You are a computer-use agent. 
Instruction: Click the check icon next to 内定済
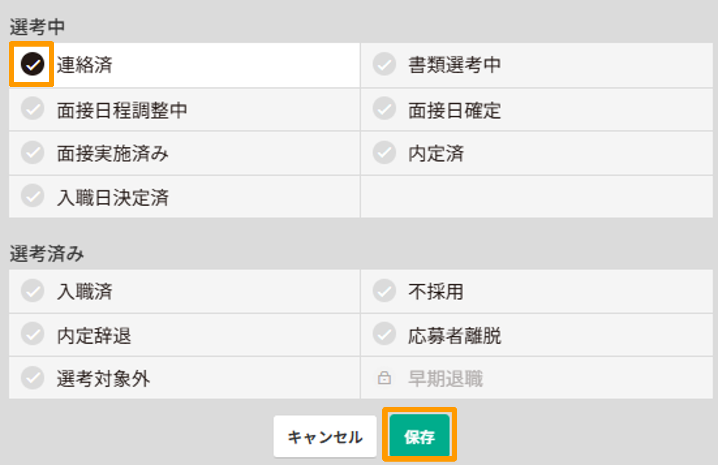coord(384,153)
